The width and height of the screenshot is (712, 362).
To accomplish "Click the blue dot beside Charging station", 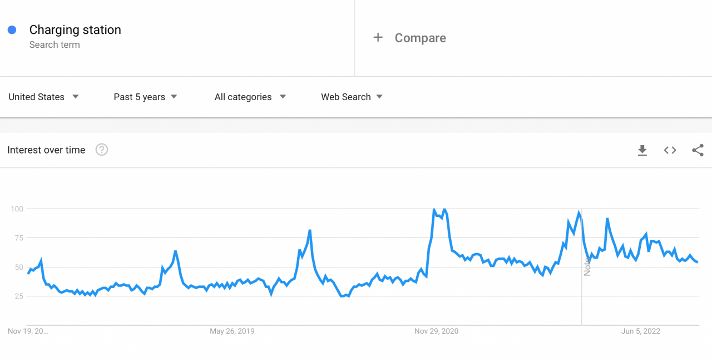I will 12,29.
